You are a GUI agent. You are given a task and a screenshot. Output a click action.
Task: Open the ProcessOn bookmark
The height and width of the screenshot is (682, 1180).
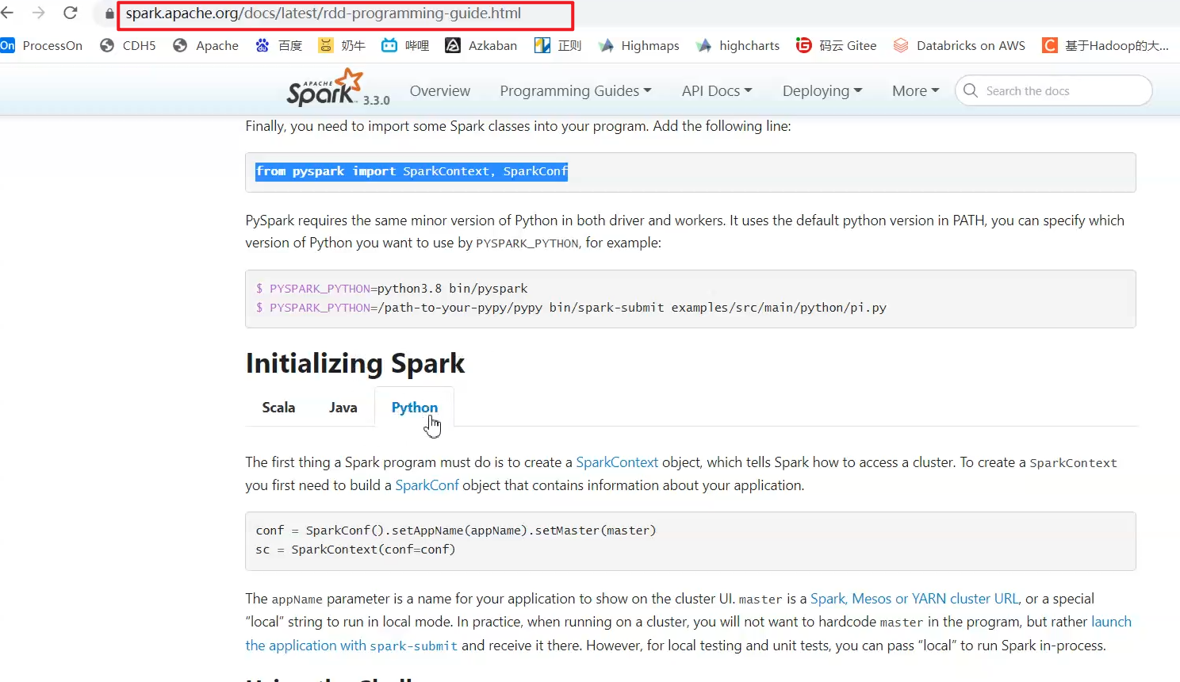[42, 45]
